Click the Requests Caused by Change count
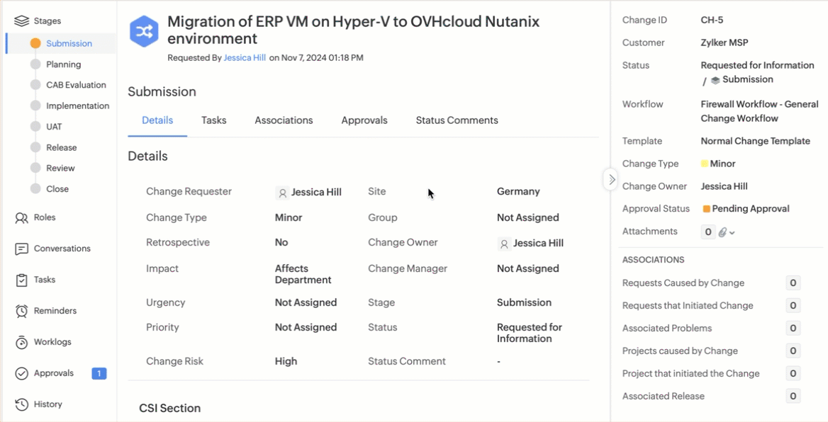The width and height of the screenshot is (828, 422). [x=793, y=283]
